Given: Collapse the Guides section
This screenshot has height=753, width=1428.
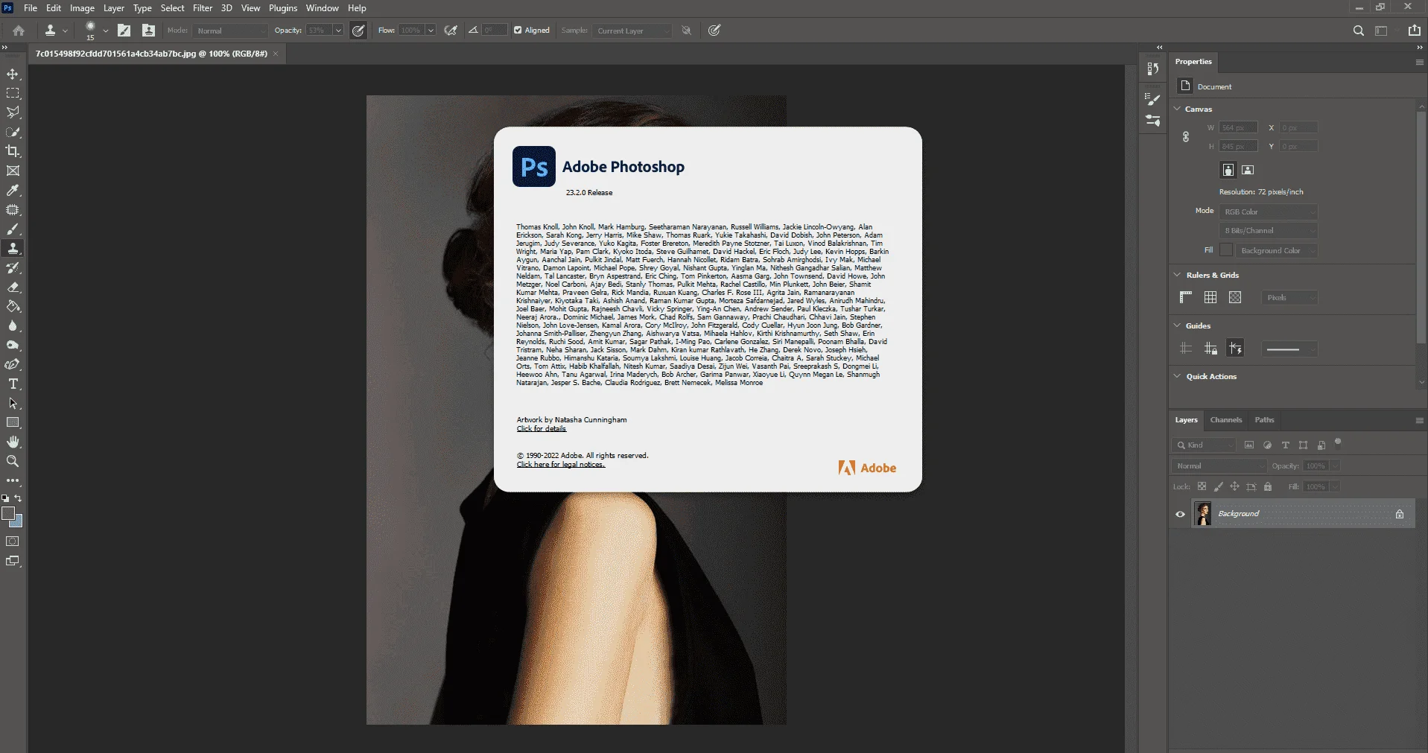Looking at the screenshot, I should point(1177,325).
